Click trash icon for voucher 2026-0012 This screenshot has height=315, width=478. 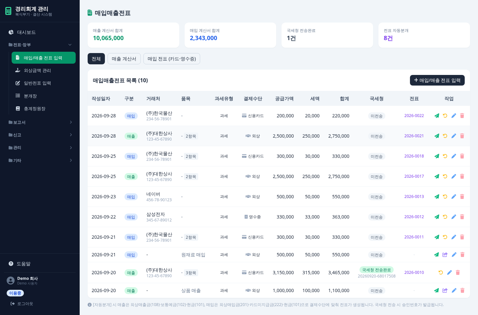[x=462, y=217]
